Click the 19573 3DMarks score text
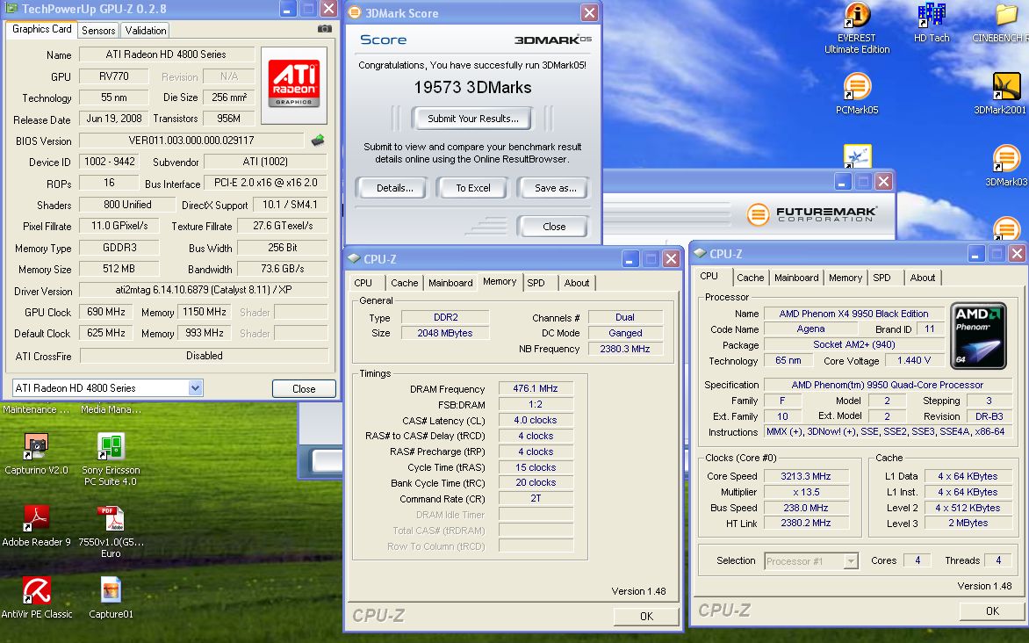The width and height of the screenshot is (1029, 643). point(472,87)
